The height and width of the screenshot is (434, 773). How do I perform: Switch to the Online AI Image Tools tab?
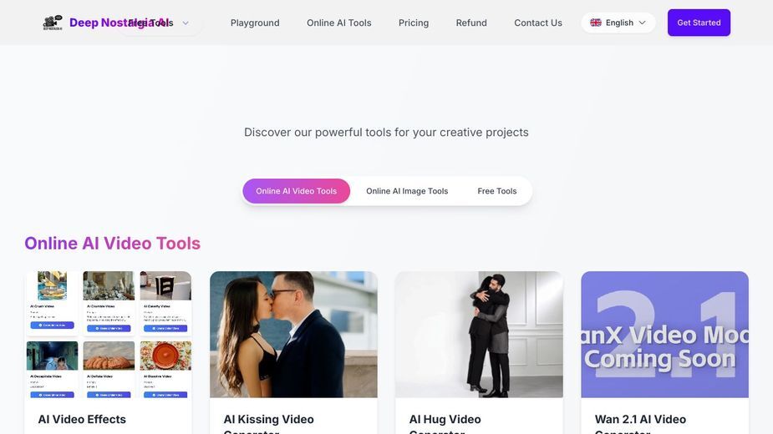407,191
